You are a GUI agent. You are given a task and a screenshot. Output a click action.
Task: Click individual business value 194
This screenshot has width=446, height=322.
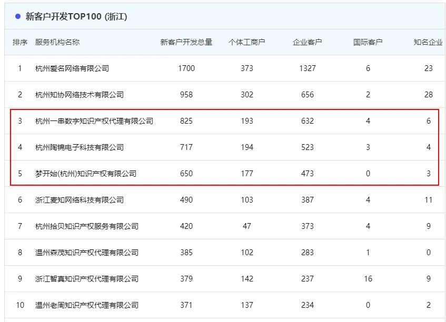247,147
